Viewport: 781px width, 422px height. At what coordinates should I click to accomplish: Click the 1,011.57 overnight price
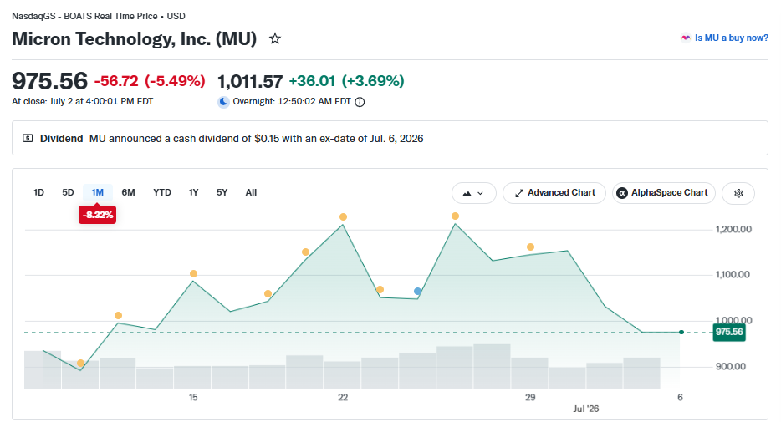250,80
